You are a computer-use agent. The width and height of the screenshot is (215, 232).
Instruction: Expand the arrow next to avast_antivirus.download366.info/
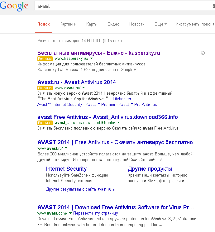coord(118,122)
